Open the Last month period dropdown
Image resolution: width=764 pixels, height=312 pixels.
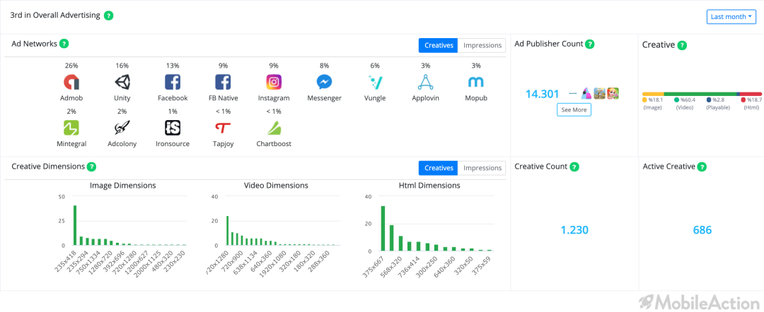pos(731,16)
